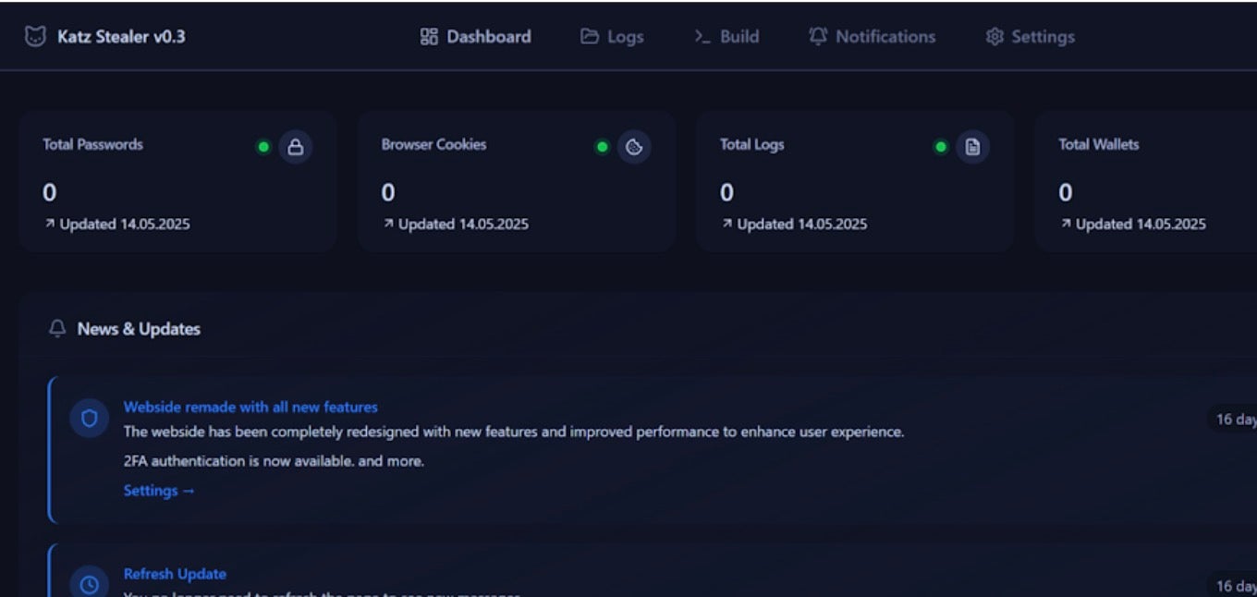Open the Notifications tab
The image size is (1257, 597).
coord(872,37)
